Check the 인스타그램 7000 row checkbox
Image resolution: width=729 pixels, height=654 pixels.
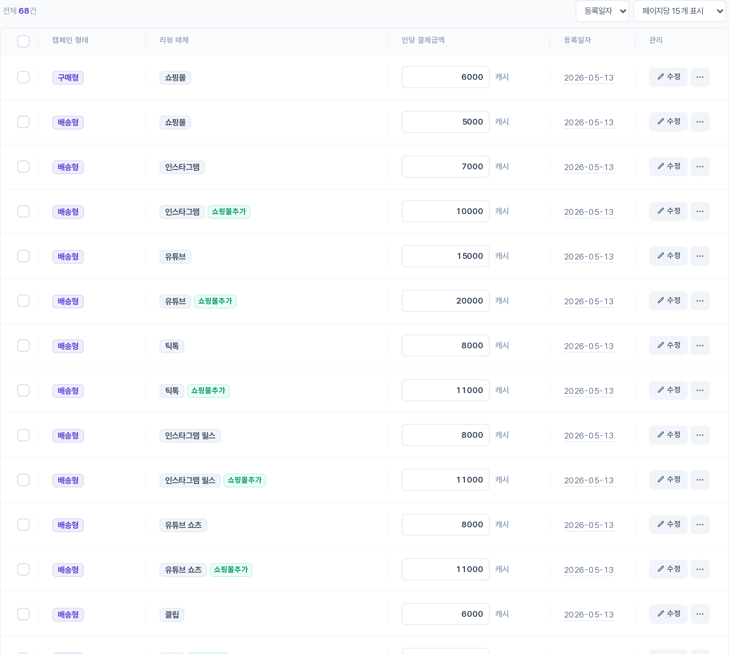pyautogui.click(x=23, y=166)
